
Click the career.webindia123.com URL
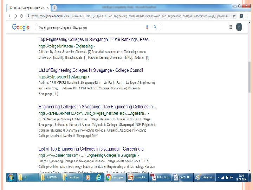[x=92, y=113]
